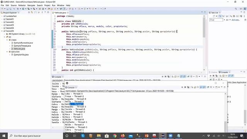Expand the JRE System Library node
The image size is (247, 139).
point(4,34)
